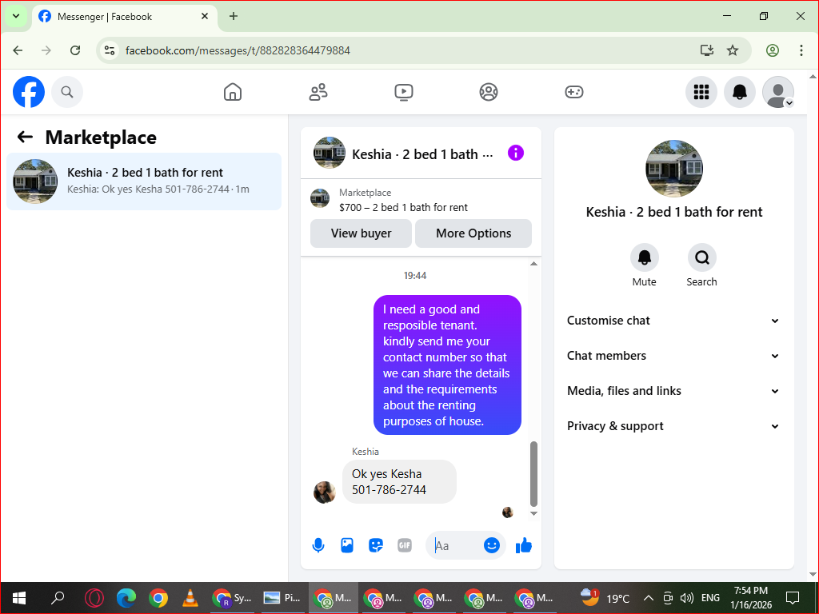Bookmark this page with star icon
The height and width of the screenshot is (614, 819).
pos(733,50)
